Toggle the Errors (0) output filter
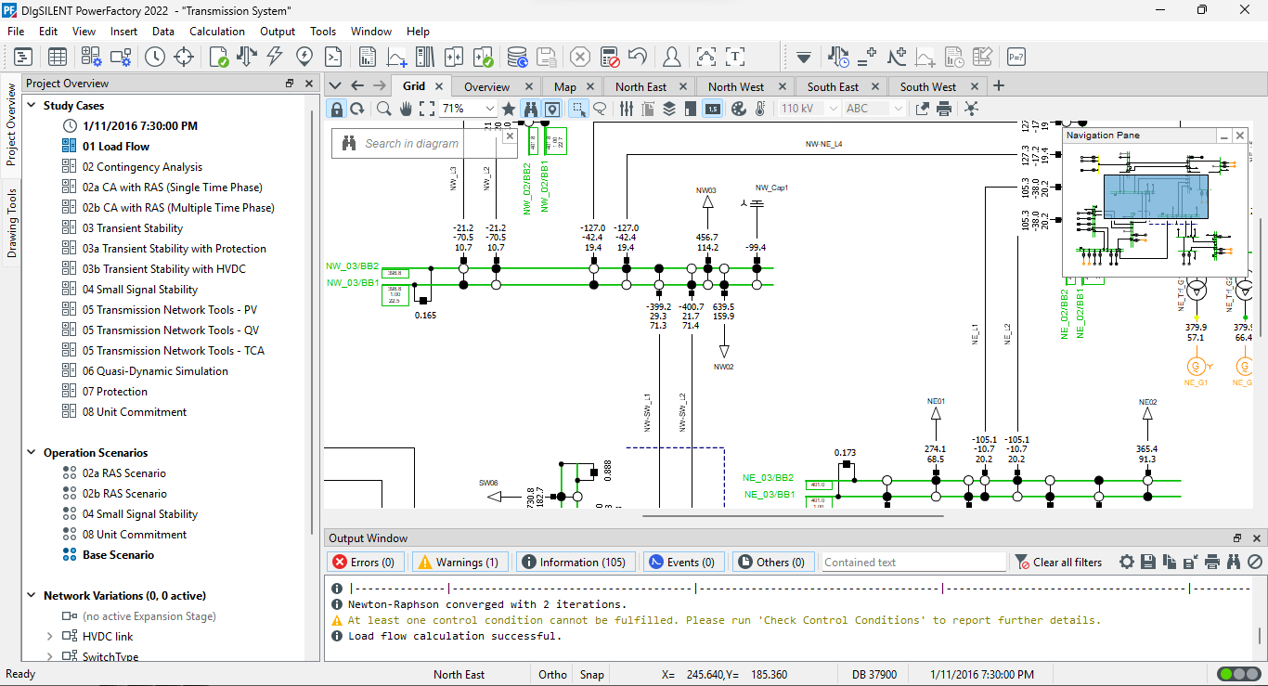The width and height of the screenshot is (1268, 686). pos(364,562)
